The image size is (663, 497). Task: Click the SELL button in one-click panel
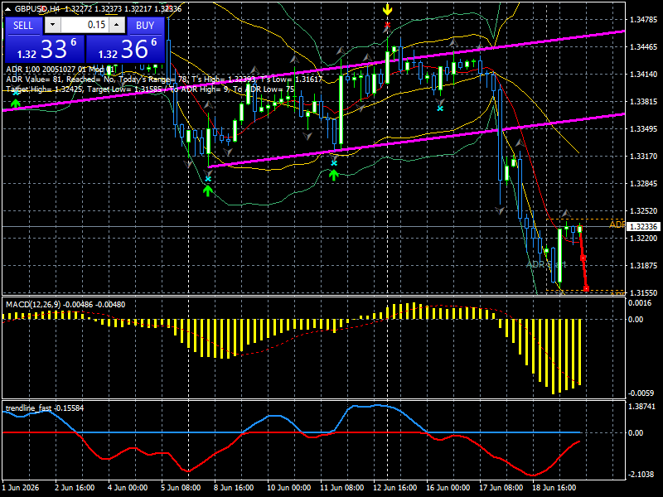23,26
